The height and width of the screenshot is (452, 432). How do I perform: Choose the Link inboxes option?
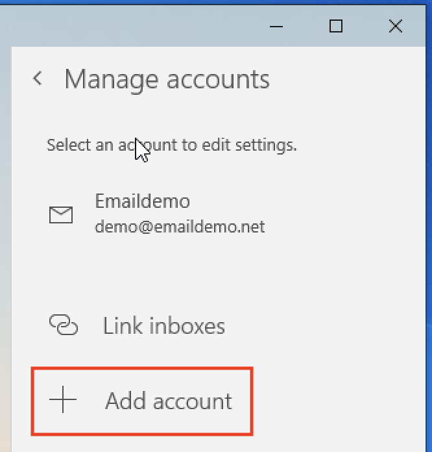[x=163, y=325]
